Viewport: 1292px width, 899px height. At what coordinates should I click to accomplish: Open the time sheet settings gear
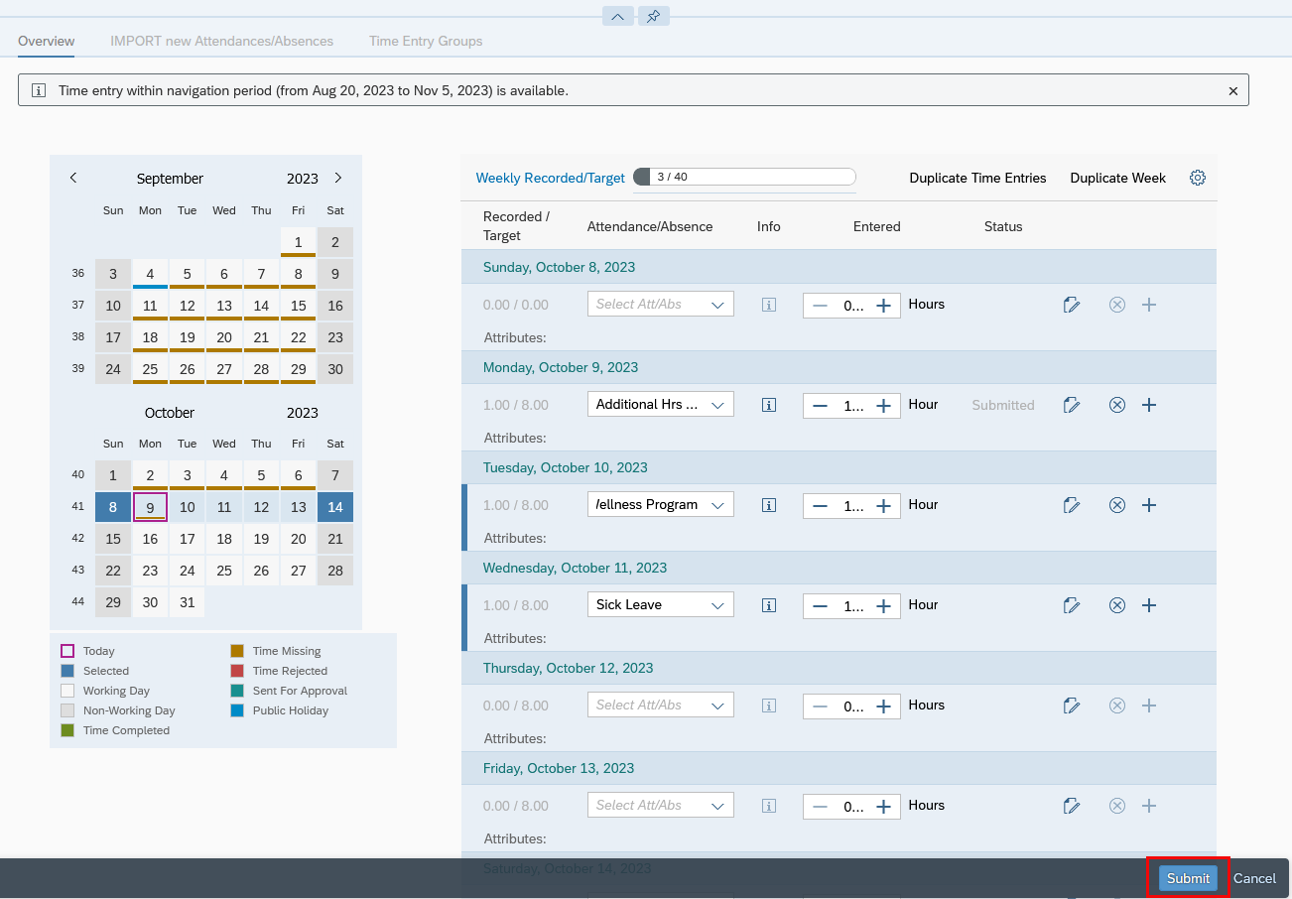point(1197,178)
